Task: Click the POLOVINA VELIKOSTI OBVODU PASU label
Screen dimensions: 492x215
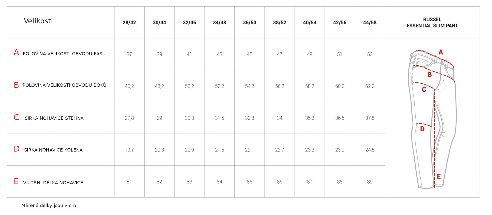Action: pyautogui.click(x=64, y=54)
